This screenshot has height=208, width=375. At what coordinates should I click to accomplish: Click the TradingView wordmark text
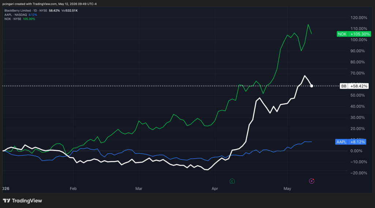(x=27, y=201)
